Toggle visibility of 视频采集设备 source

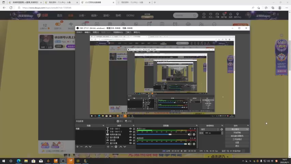(x=131, y=134)
